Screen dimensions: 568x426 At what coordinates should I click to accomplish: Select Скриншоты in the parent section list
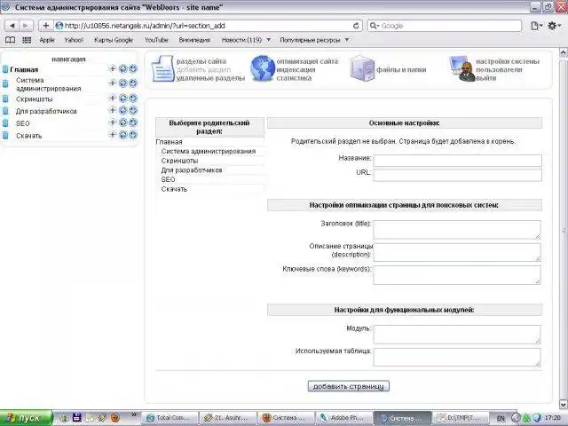pos(179,161)
